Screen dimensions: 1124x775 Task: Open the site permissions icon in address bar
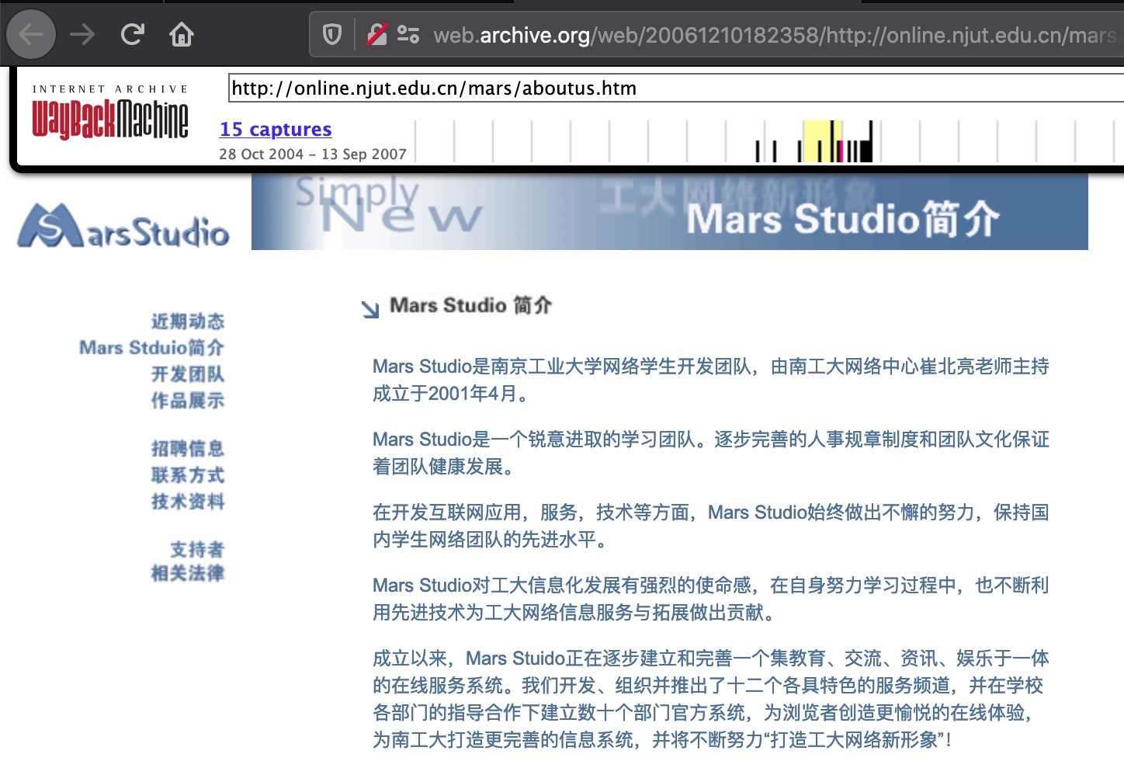click(408, 35)
